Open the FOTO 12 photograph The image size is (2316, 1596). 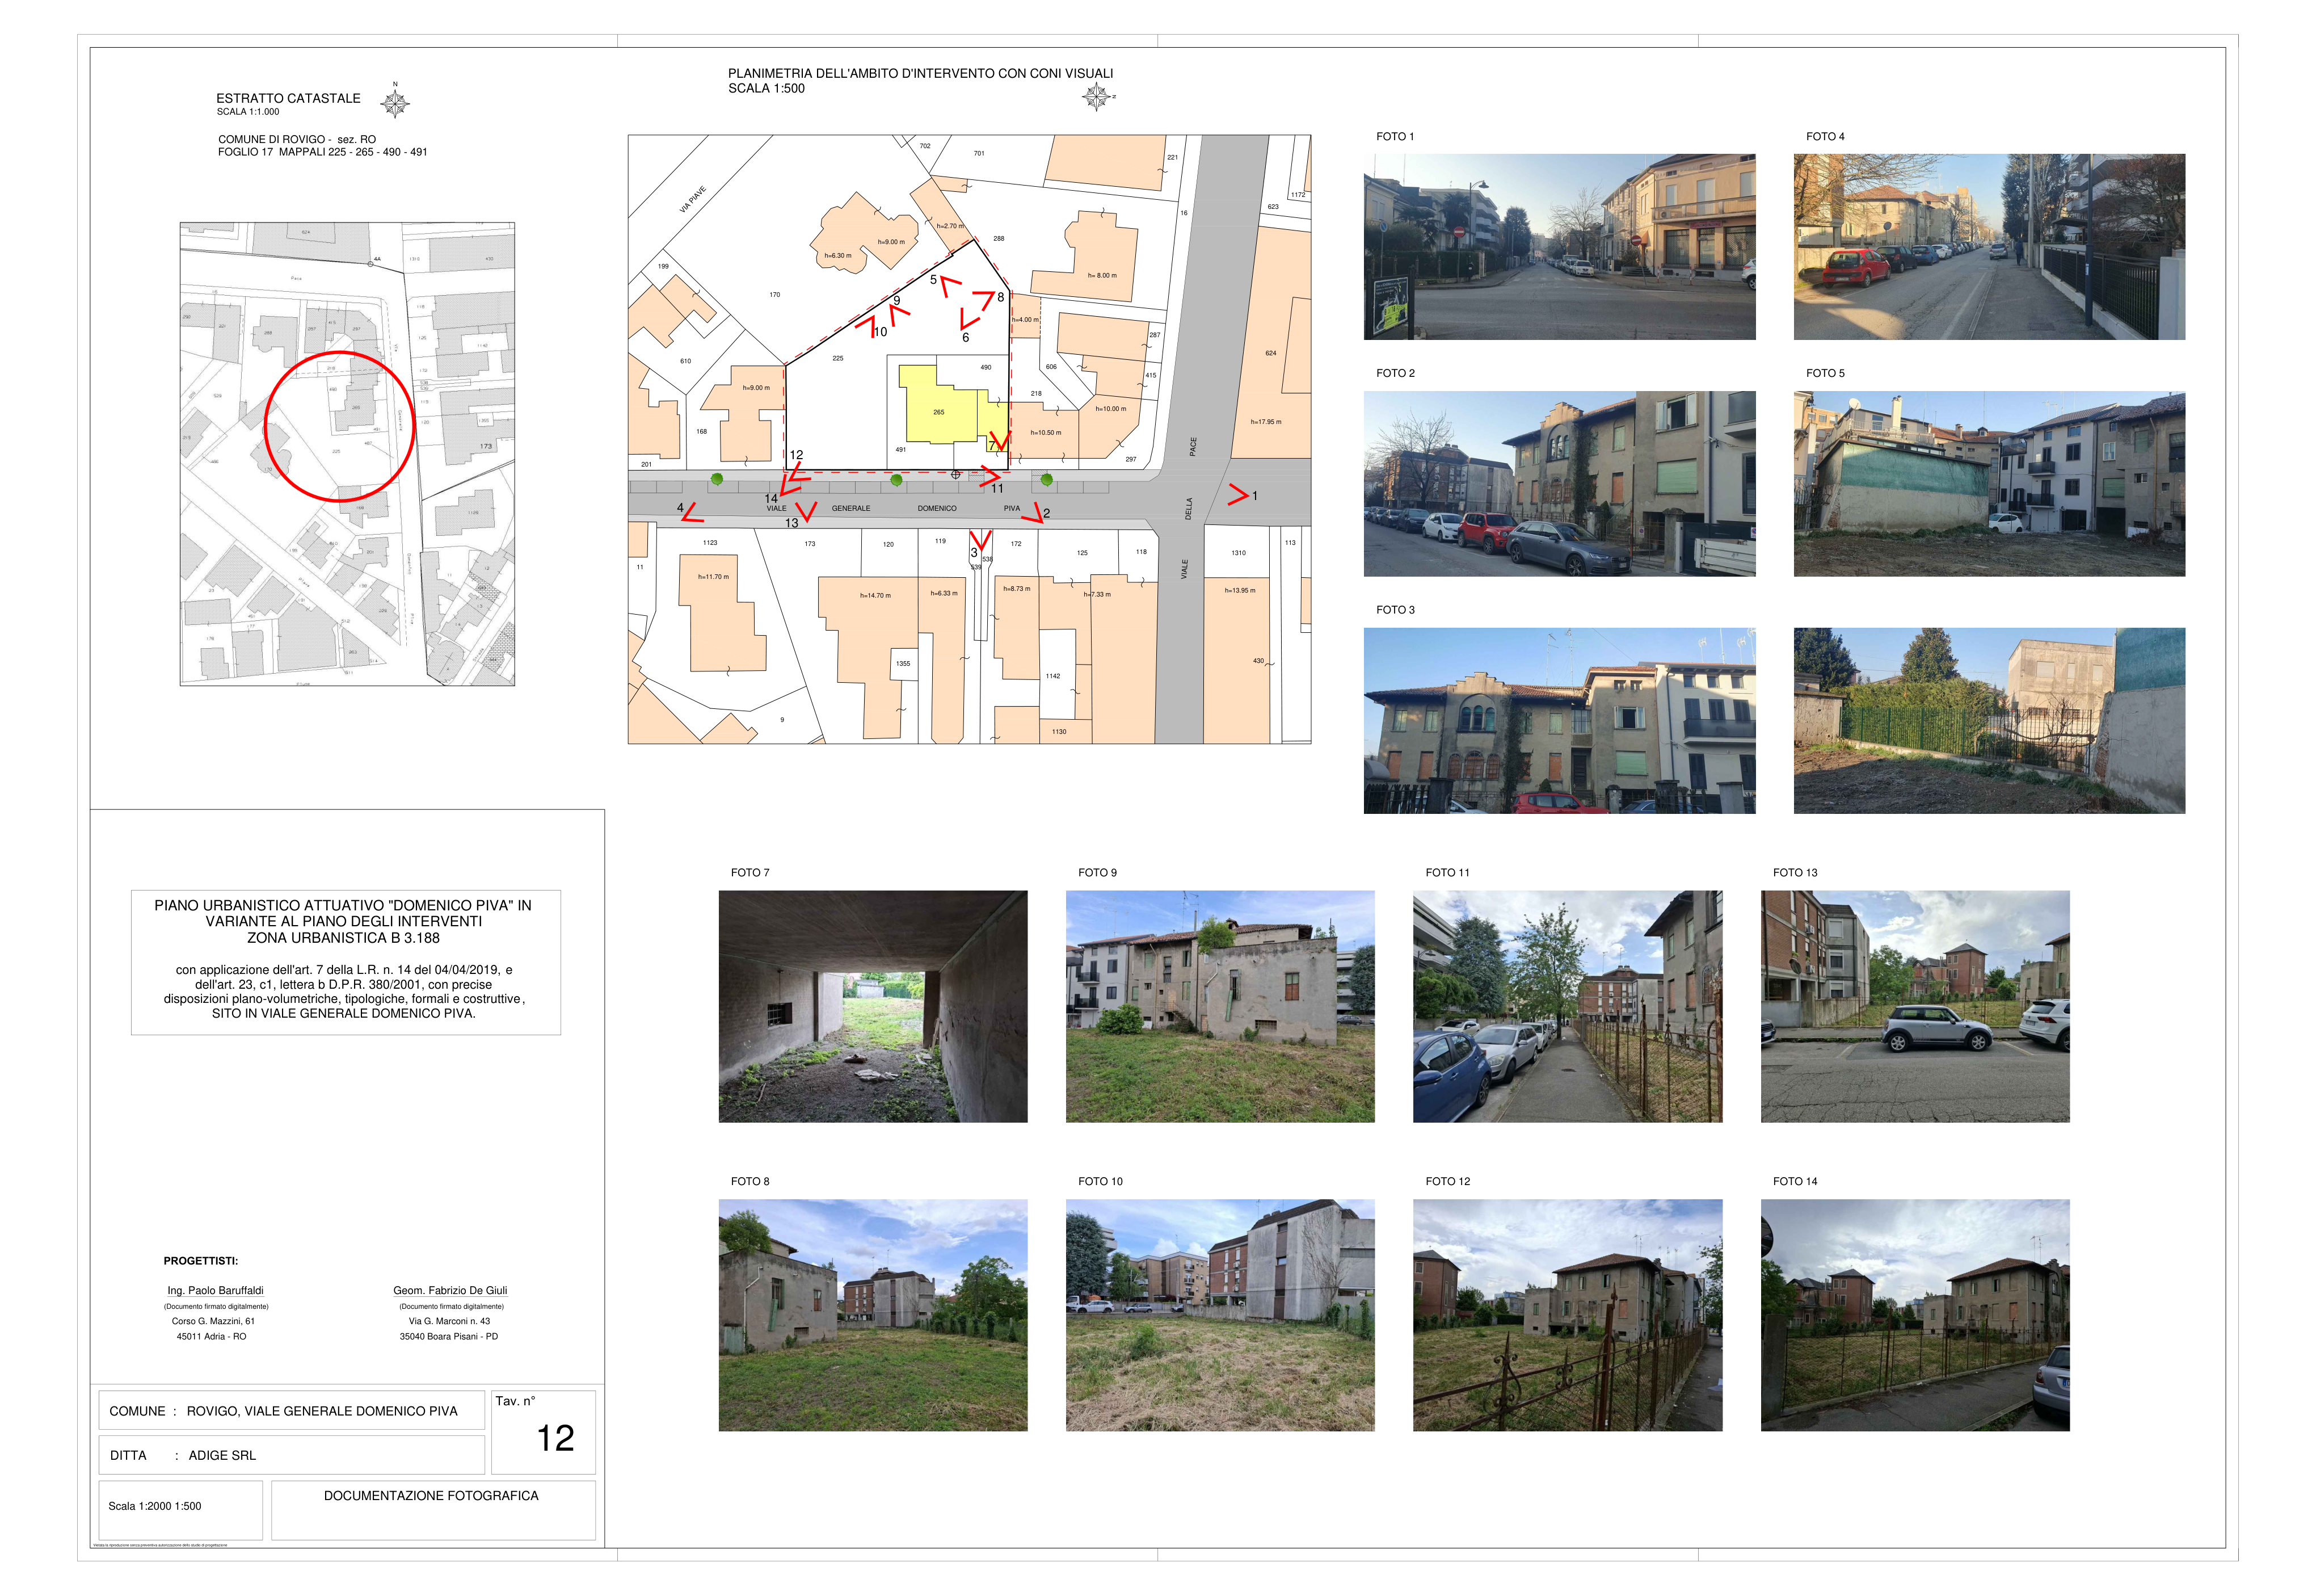point(1567,1315)
